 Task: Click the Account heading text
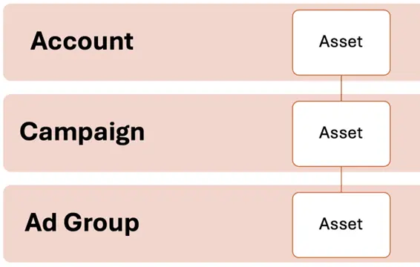(x=82, y=41)
